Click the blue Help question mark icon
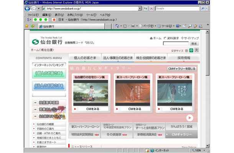Viewport: 234px width, 153px height. [178, 26]
